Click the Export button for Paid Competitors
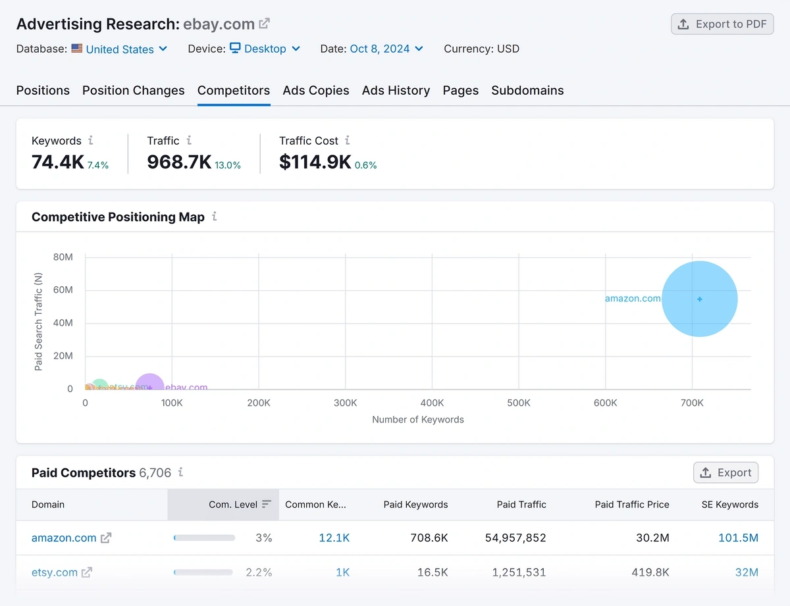This screenshot has height=606, width=790. (726, 472)
